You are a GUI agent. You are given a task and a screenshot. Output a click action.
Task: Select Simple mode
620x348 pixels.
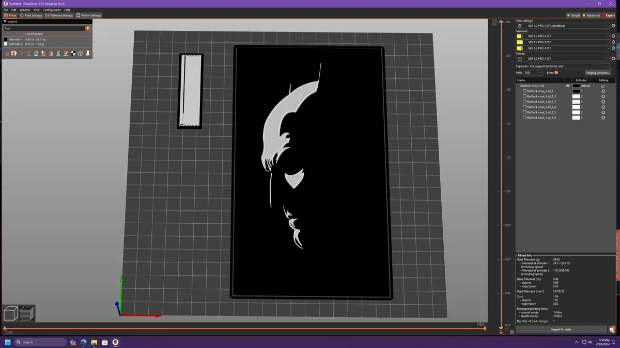[574, 15]
